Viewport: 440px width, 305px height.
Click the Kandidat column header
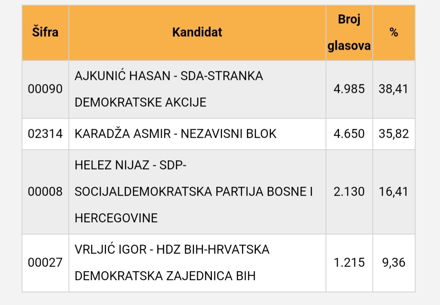197,33
